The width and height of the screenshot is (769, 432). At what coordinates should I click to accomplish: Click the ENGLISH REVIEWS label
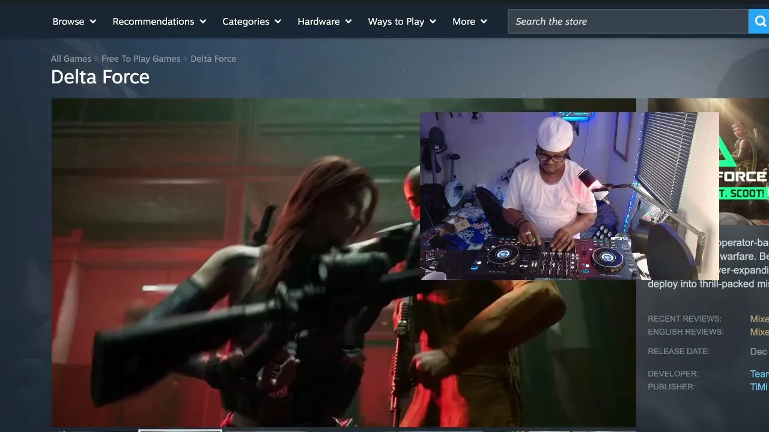click(x=685, y=332)
